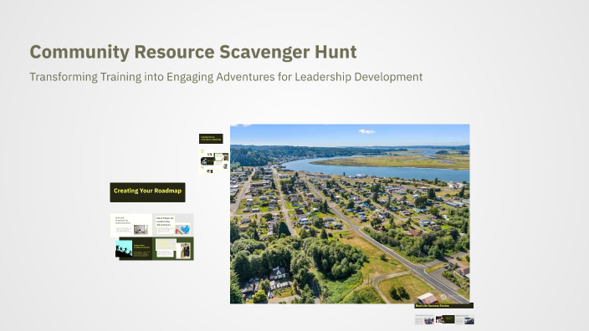Open the 'Real-Life Success Stories' topic

(444, 306)
